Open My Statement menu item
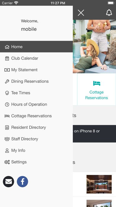 36,70
